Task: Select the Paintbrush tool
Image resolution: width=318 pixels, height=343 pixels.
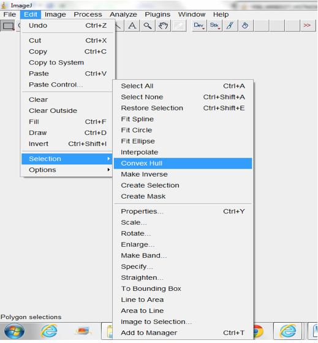Action: click(x=230, y=26)
